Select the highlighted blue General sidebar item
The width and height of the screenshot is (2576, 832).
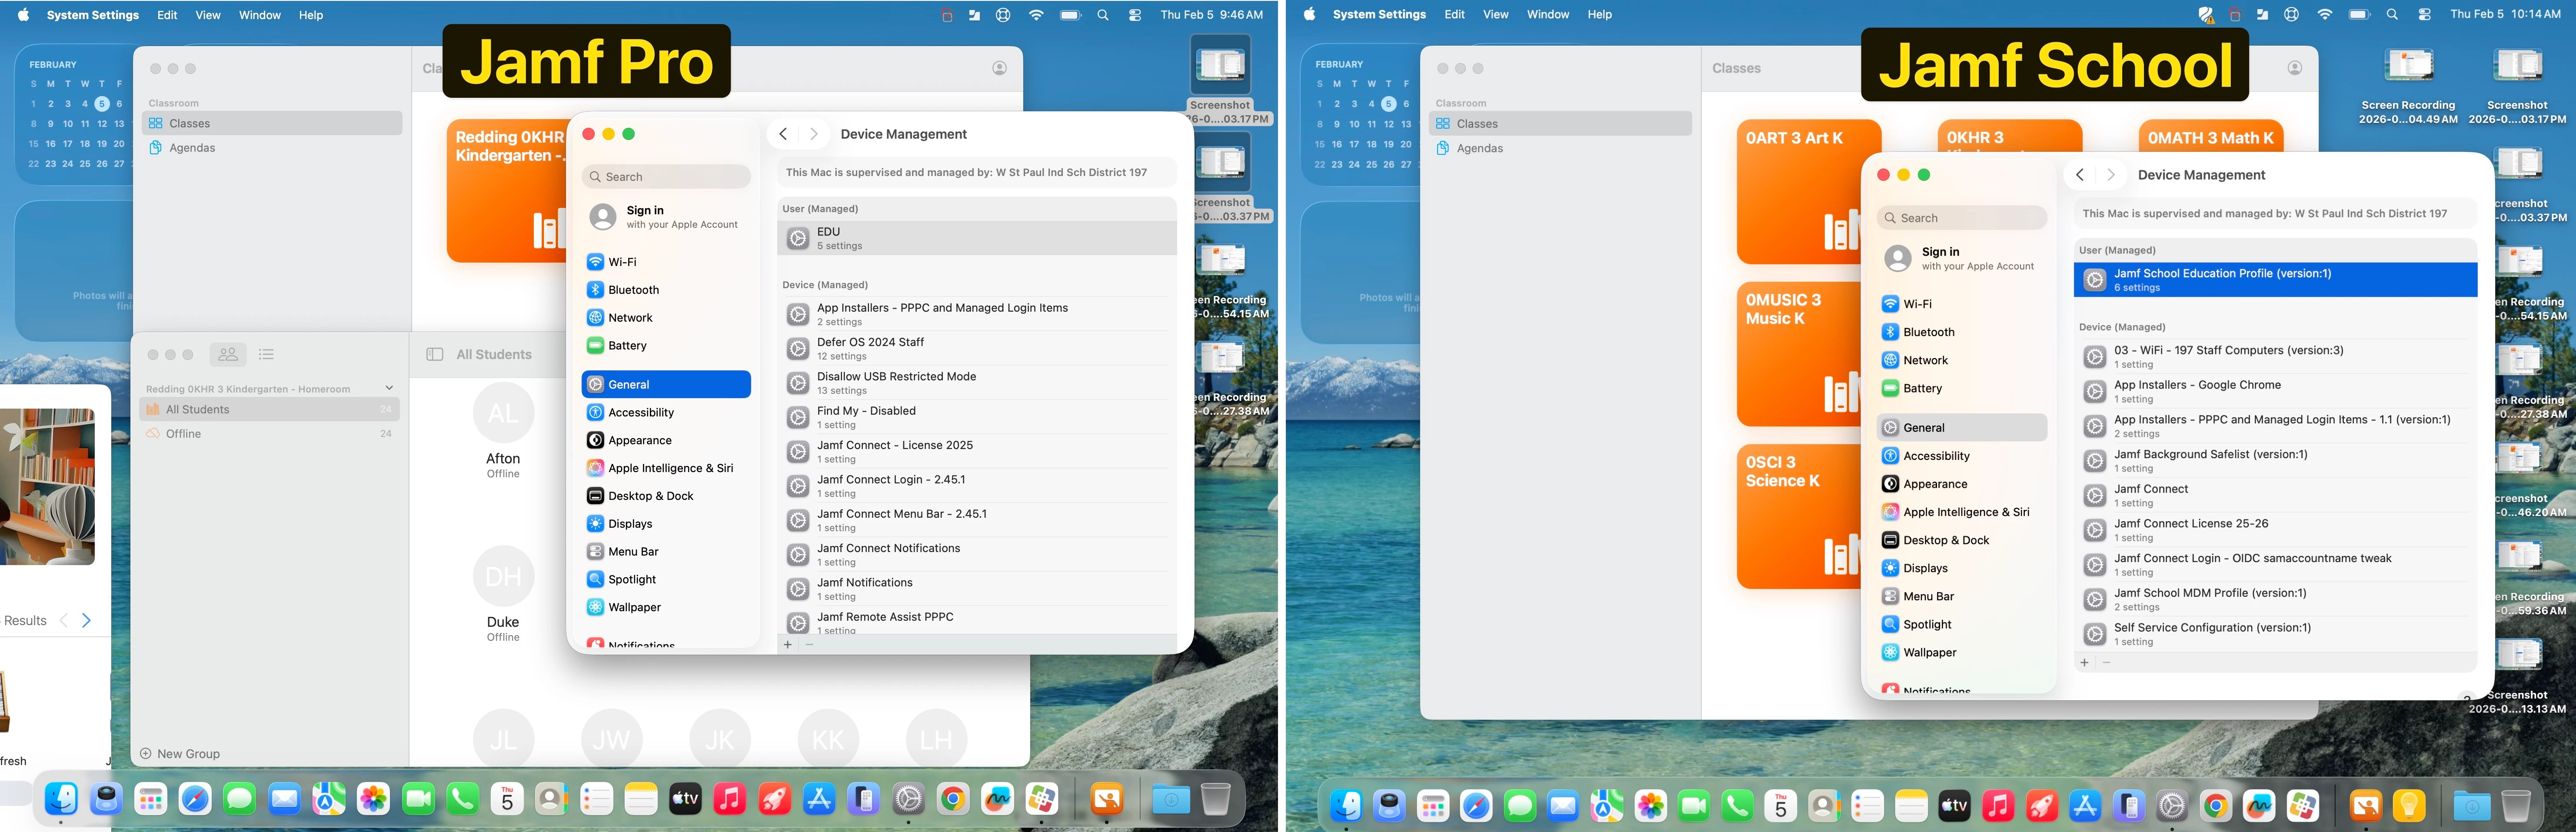[x=666, y=384]
